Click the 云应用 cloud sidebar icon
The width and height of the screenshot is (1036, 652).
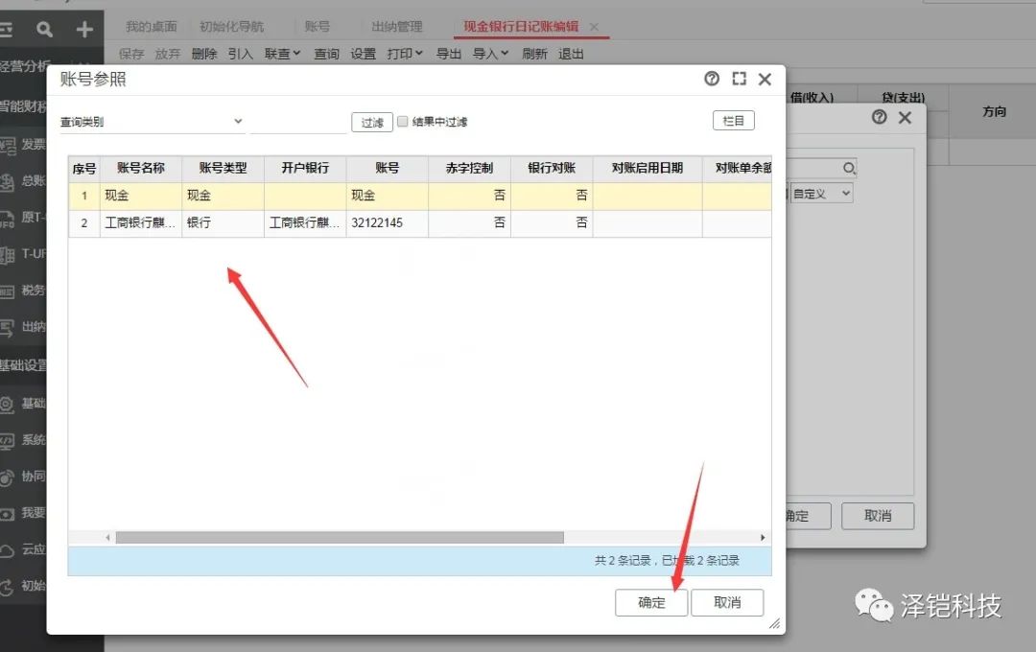[9, 549]
